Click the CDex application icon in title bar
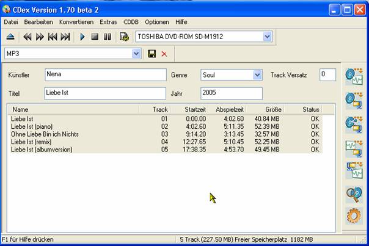Image resolution: width=369 pixels, height=246 pixels. (x=6, y=10)
